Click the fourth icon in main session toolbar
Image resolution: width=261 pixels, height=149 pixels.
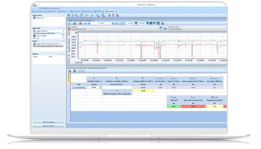tap(81, 15)
